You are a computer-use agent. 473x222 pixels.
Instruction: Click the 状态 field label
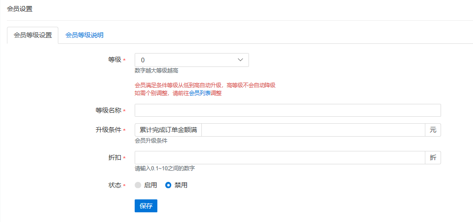pos(114,185)
